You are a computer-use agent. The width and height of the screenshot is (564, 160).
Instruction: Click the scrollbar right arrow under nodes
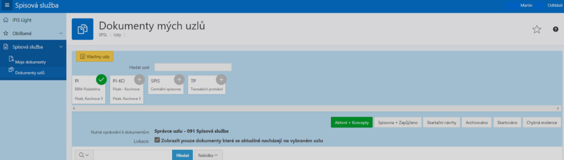[558, 108]
